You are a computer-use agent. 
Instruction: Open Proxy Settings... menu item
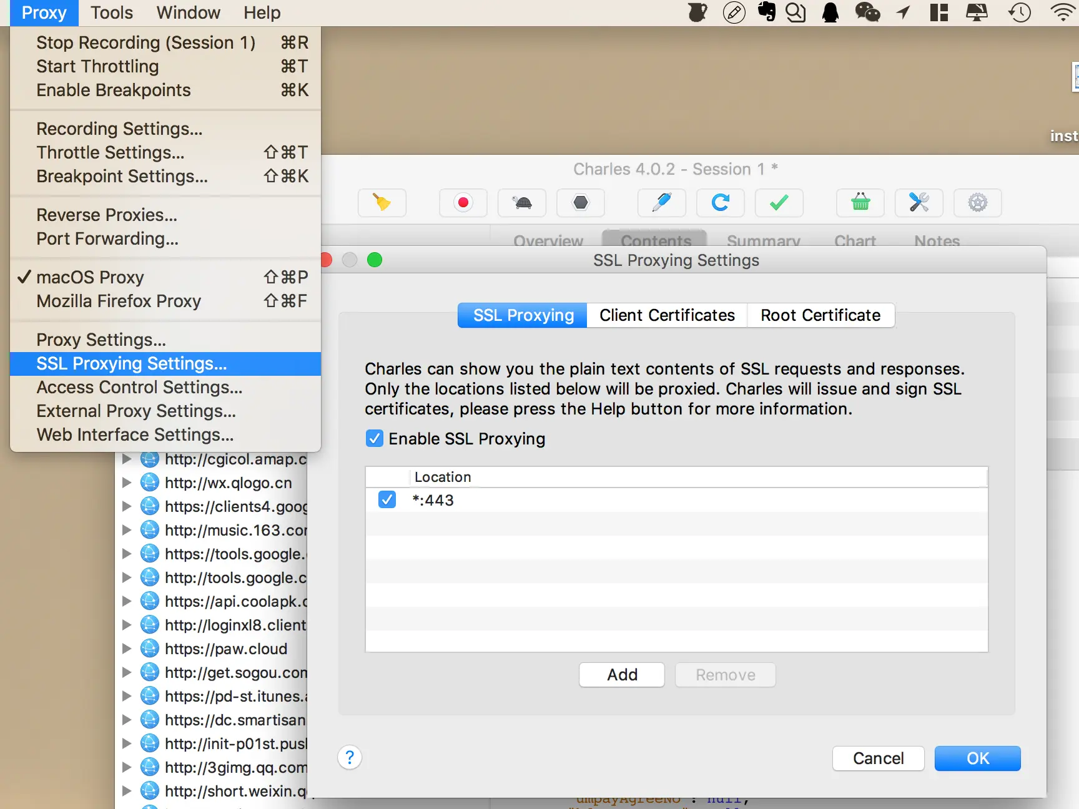[165, 340]
